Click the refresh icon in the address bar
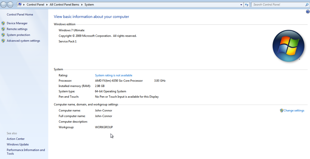The image size is (310, 159). pos(247,4)
